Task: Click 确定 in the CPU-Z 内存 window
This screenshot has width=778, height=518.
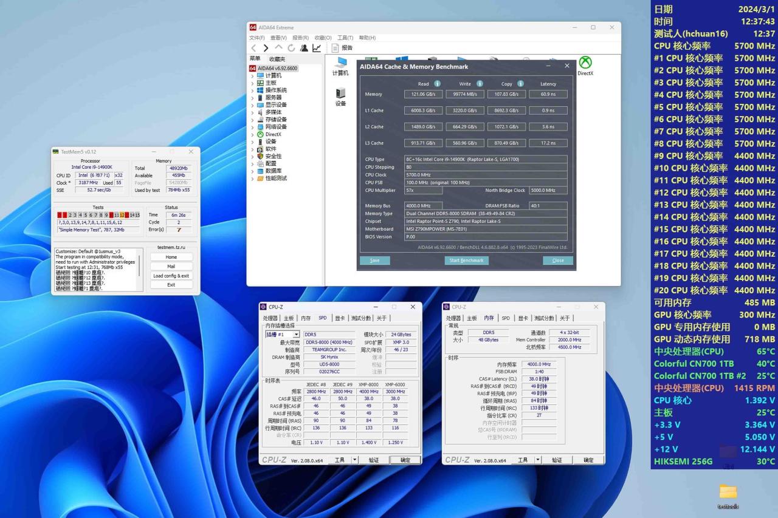Action: (588, 460)
